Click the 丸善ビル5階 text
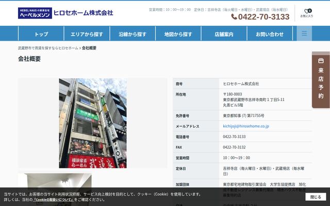The image size is (330, 206). [x=233, y=105]
